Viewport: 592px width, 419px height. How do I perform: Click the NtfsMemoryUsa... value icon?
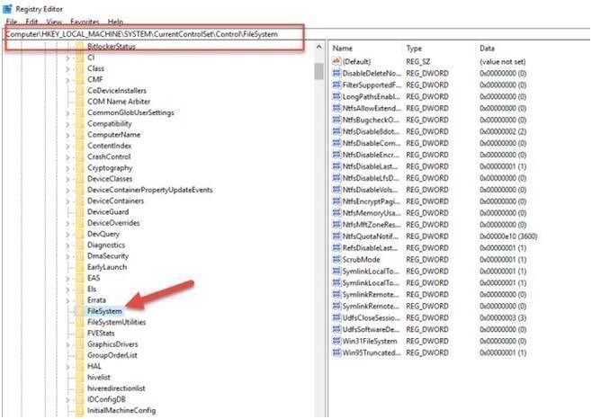pos(336,213)
